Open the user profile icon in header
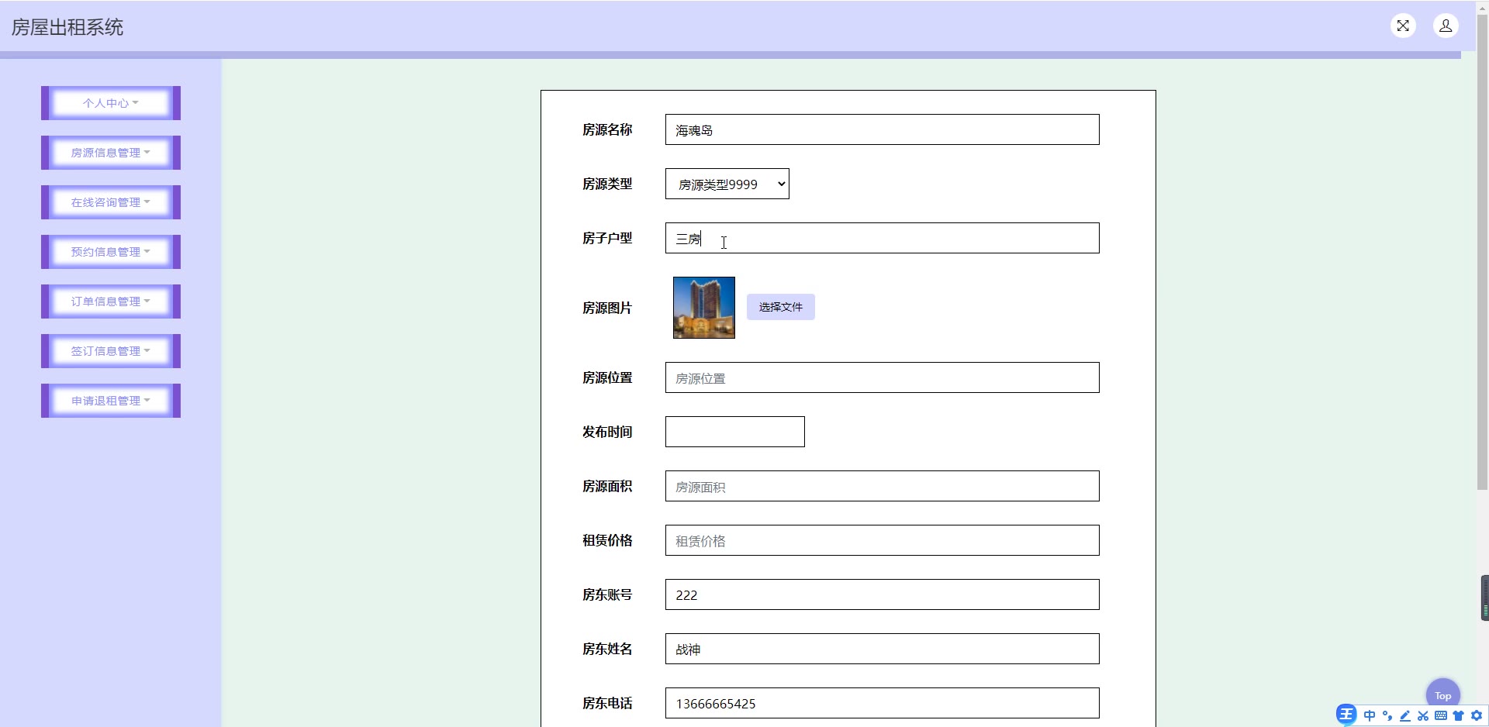 [x=1446, y=26]
